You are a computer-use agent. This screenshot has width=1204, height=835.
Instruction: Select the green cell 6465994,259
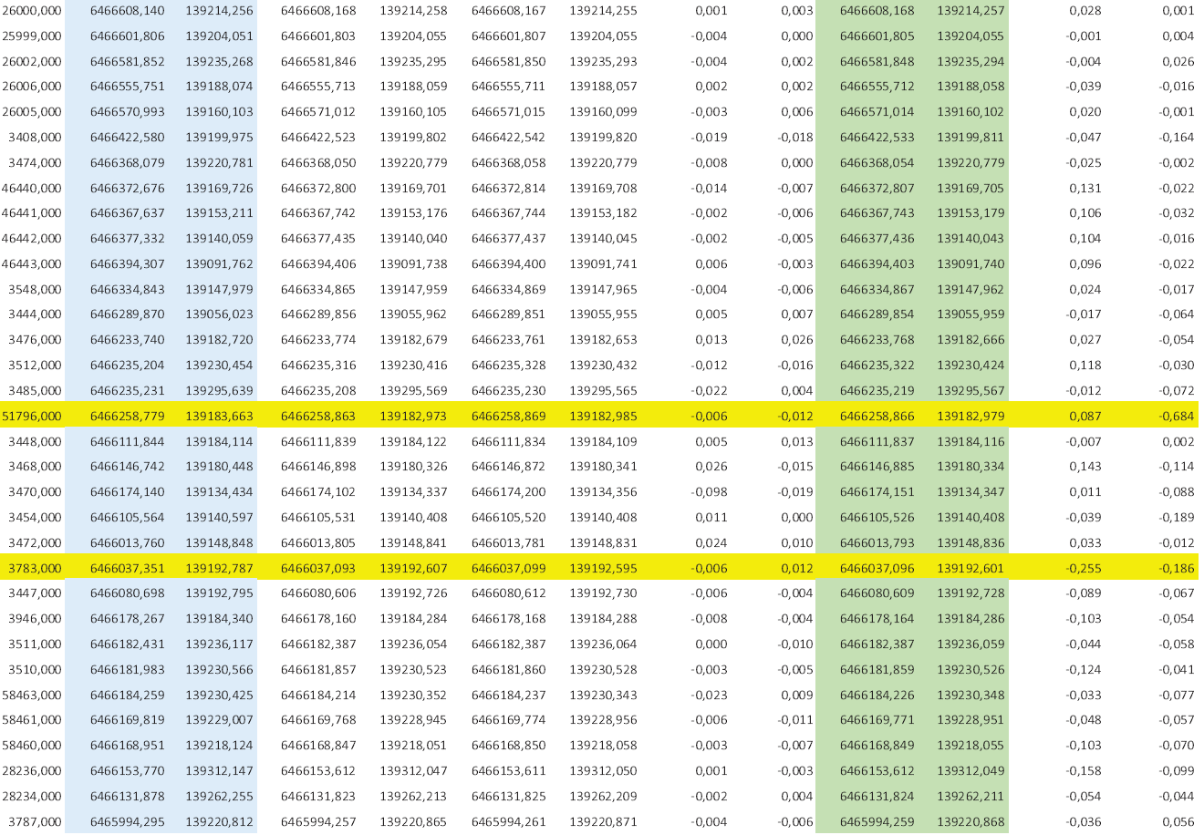pos(877,822)
